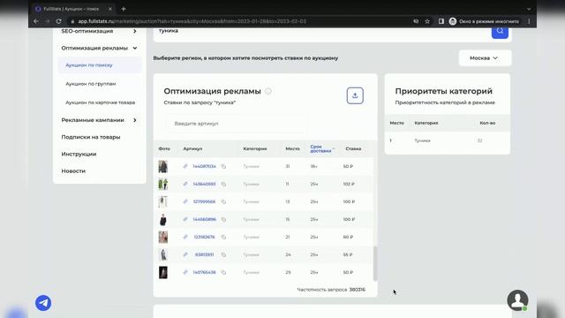Copy article number in row with place 15
Image resolution: width=565 pixels, height=318 pixels.
[x=223, y=219]
